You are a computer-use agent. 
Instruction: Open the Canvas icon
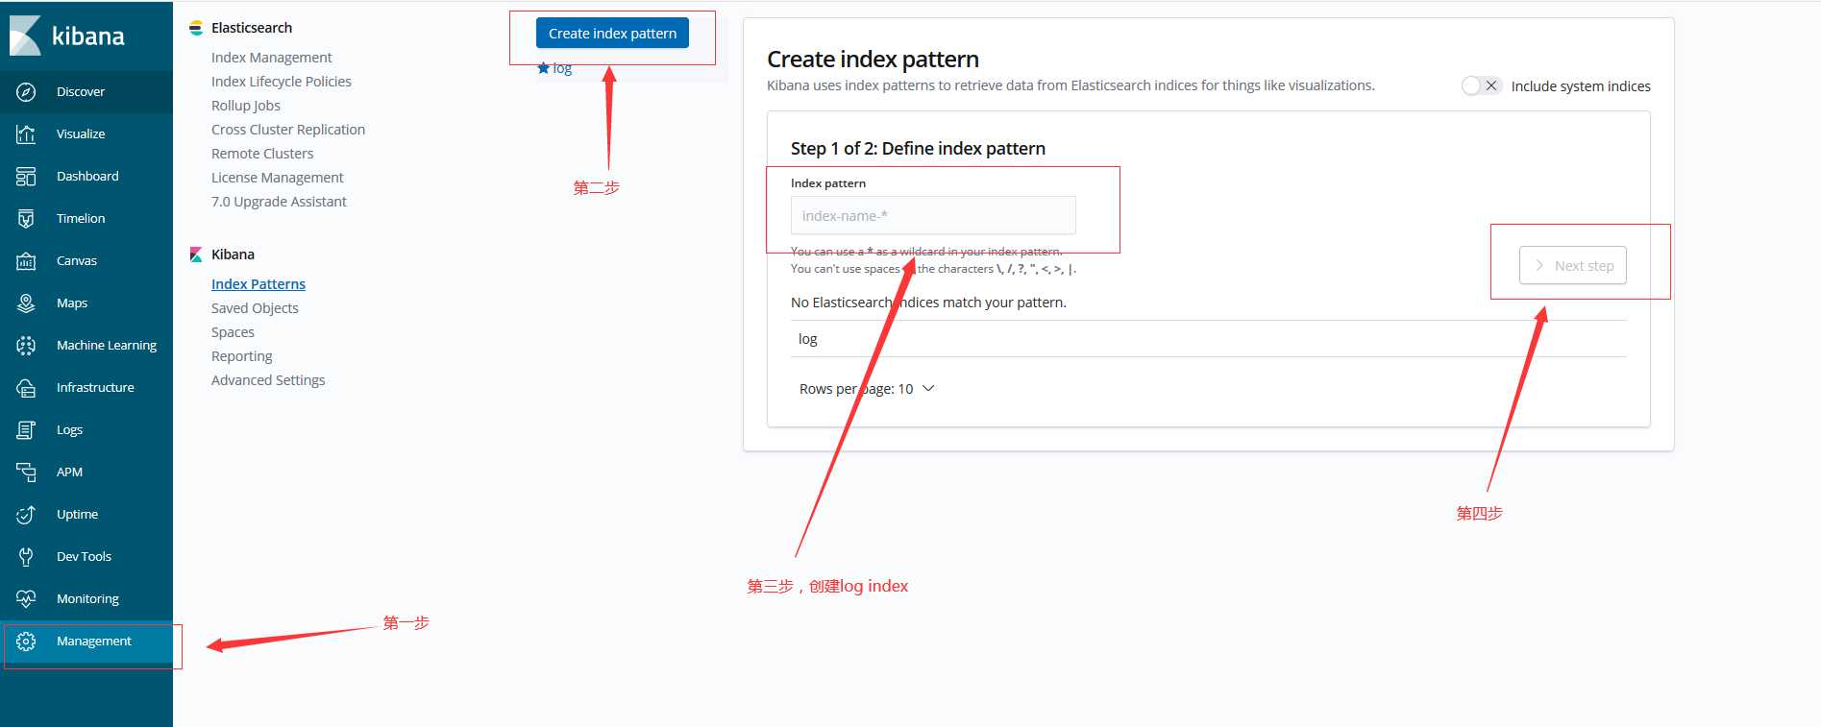[x=26, y=261]
